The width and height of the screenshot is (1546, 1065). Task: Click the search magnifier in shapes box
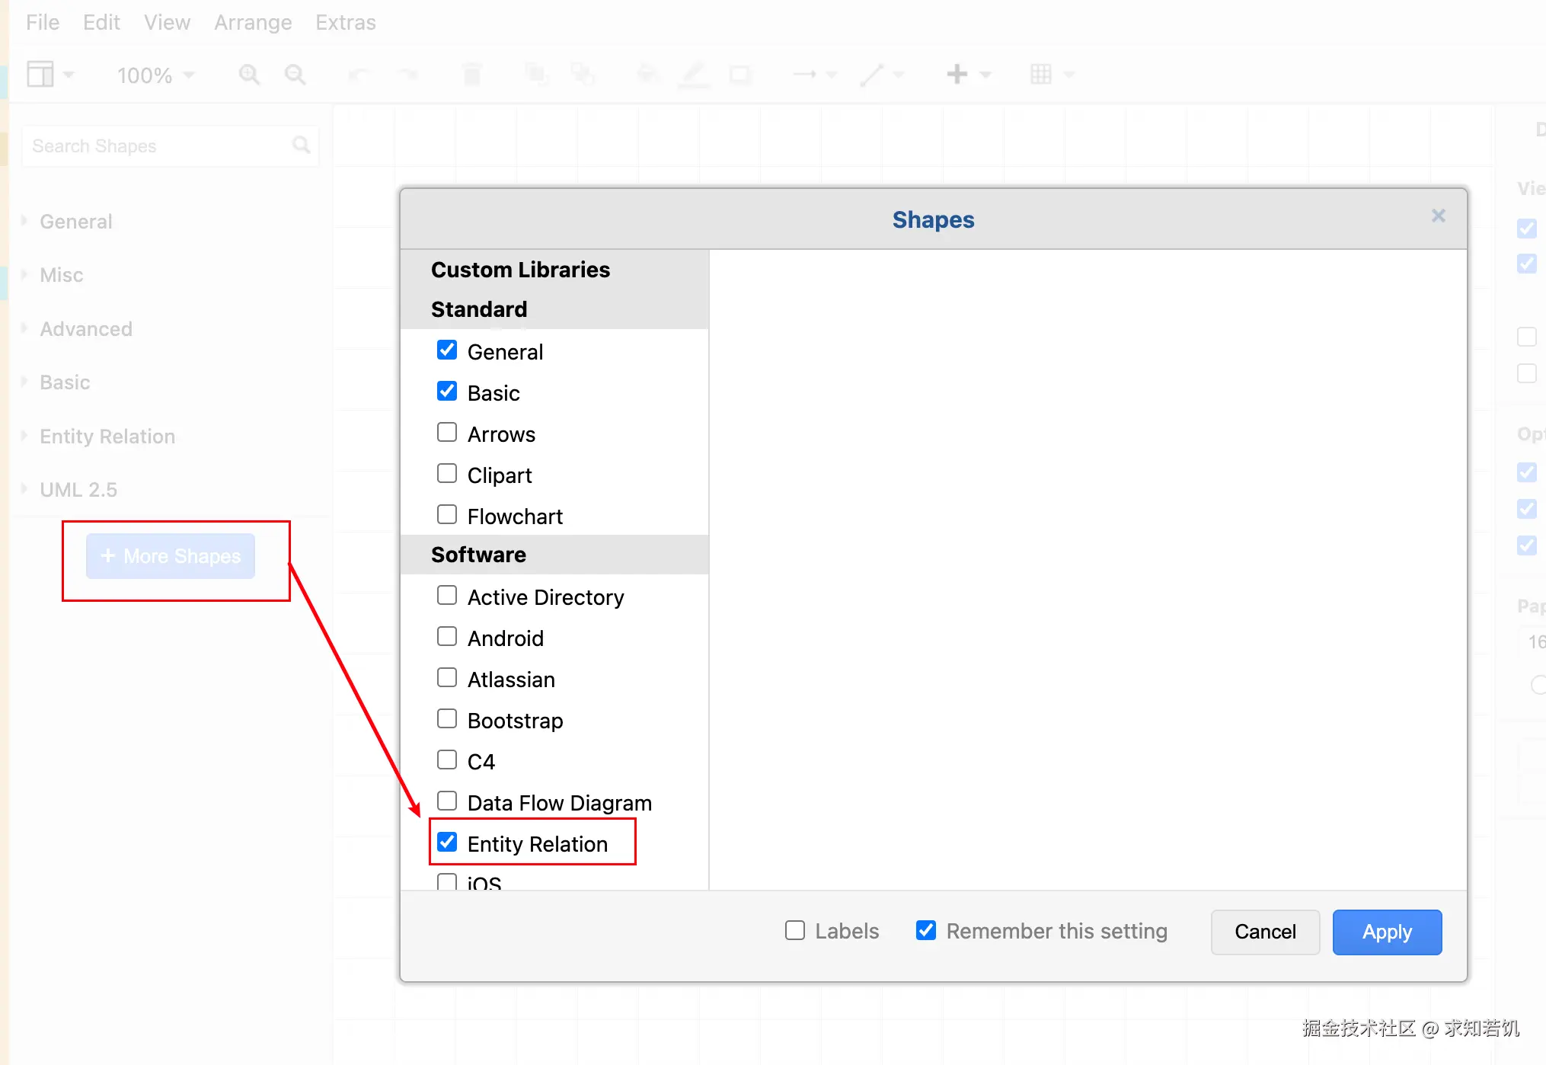(302, 146)
